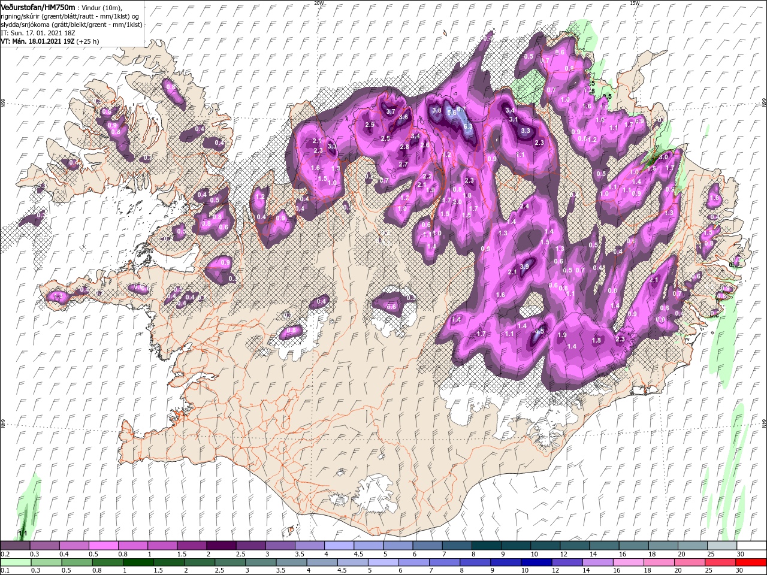767x575 pixels.
Task: Click the 3.1 snowfall value on the map
Action: 514,120
